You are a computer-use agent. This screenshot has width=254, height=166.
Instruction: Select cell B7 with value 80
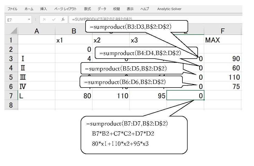tap(74, 96)
